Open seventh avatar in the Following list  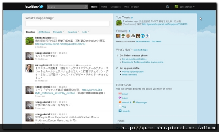click(x=147, y=36)
